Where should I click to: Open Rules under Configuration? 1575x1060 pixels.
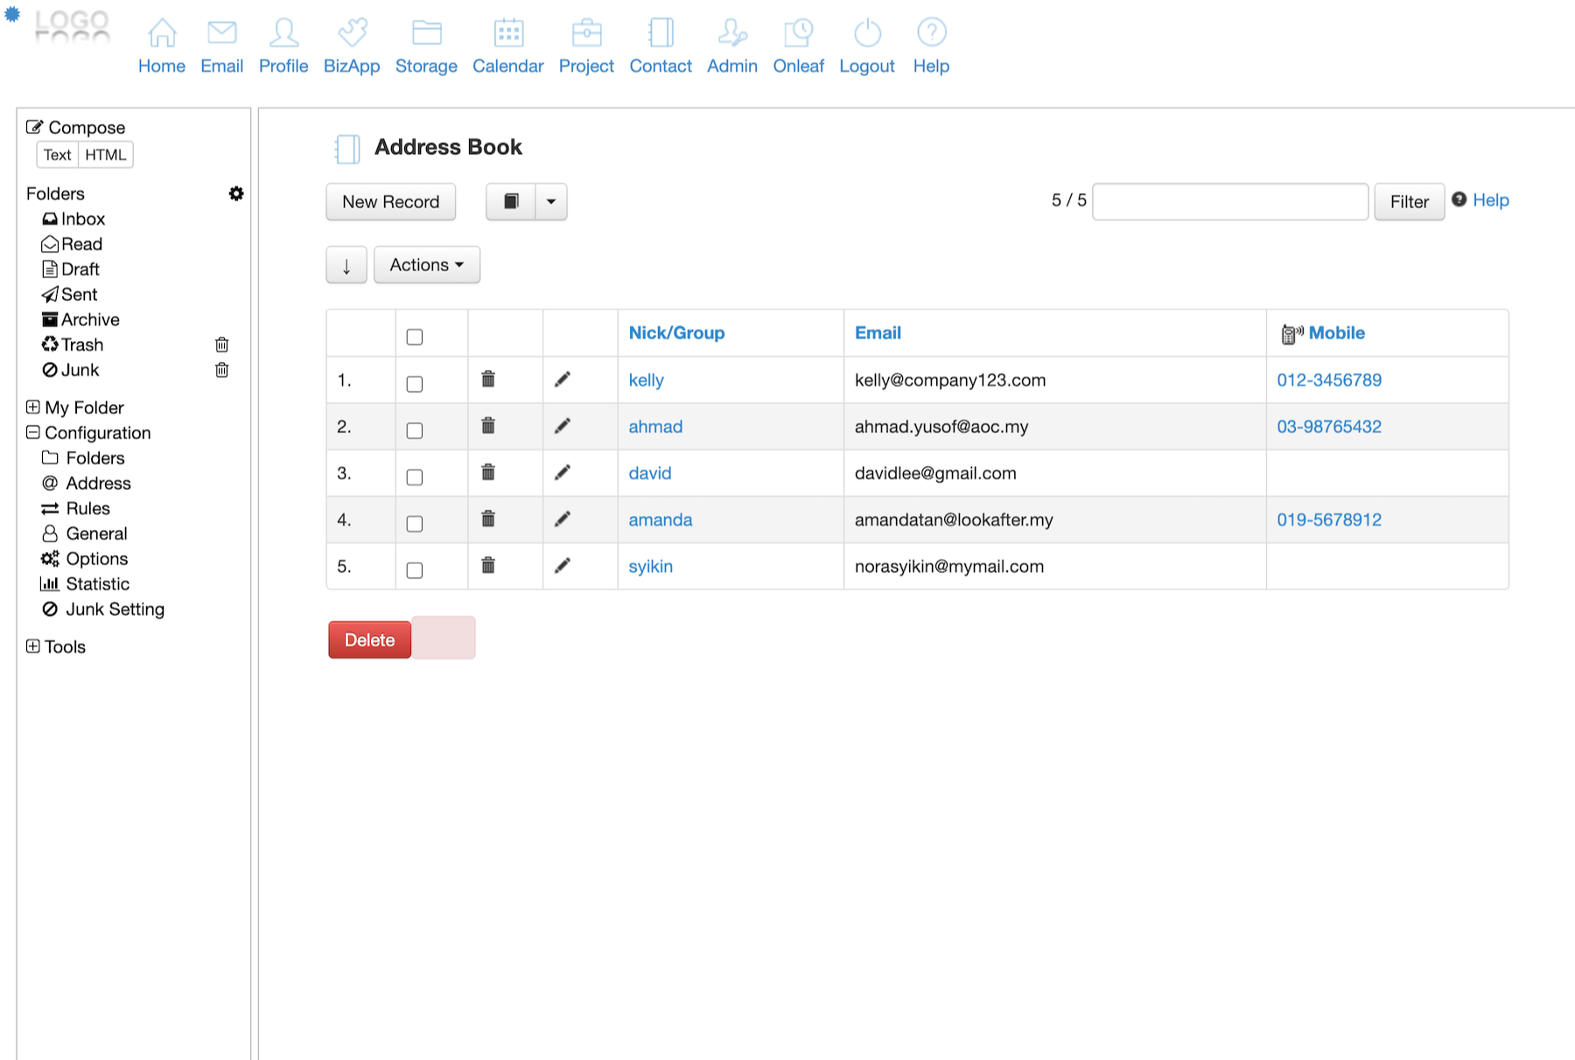[x=87, y=508]
